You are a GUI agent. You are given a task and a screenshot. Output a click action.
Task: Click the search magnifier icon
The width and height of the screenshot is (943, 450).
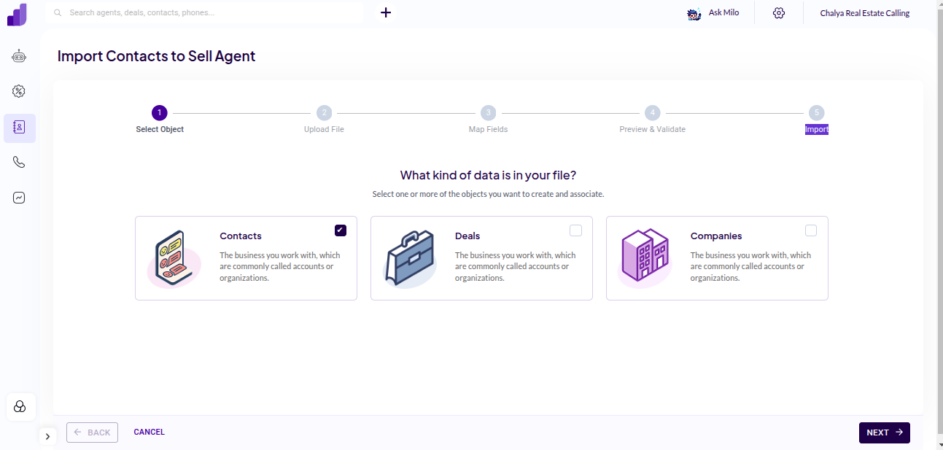coord(58,12)
